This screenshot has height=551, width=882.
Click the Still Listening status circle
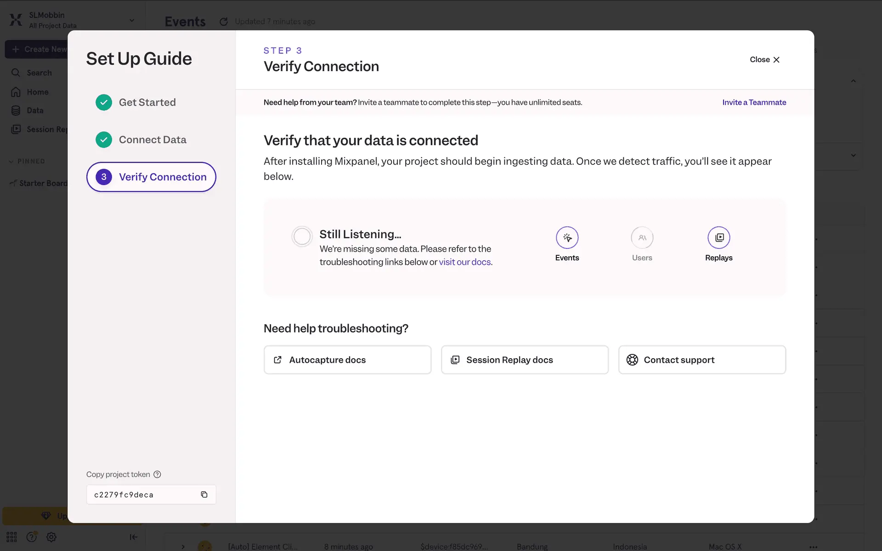click(302, 236)
